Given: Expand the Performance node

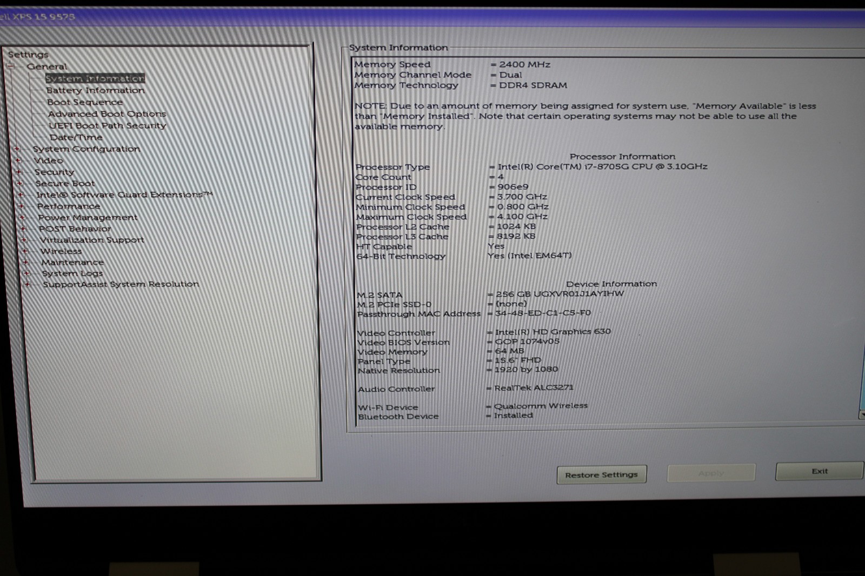Looking at the screenshot, I should 21,206.
